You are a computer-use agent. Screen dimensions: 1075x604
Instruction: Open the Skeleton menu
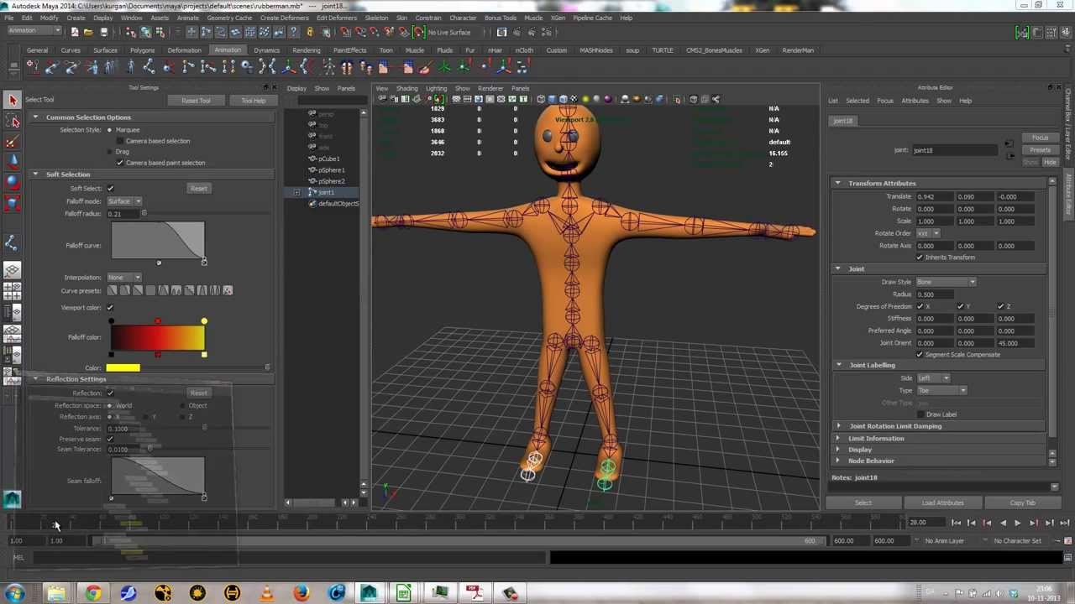click(376, 18)
